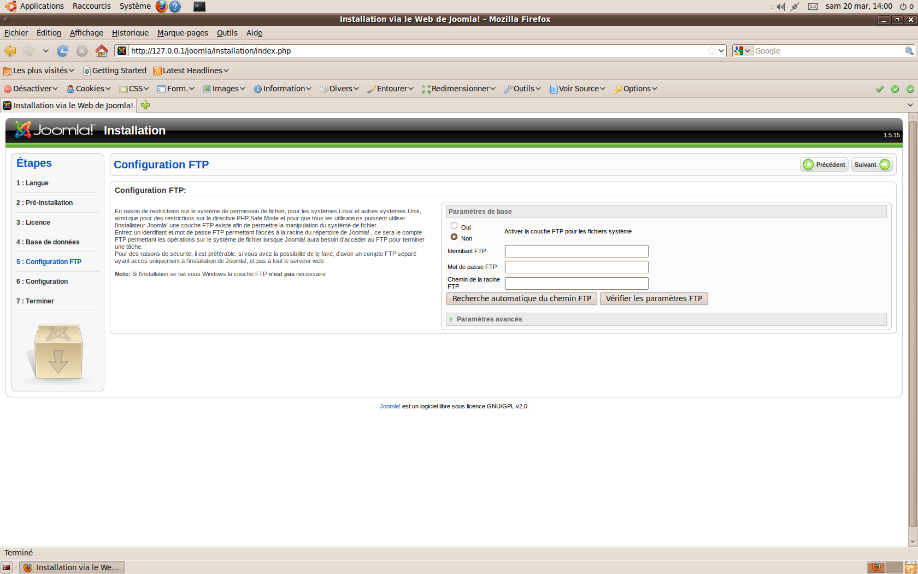
Task: Click the Identifiant FTP input field
Action: [x=576, y=251]
